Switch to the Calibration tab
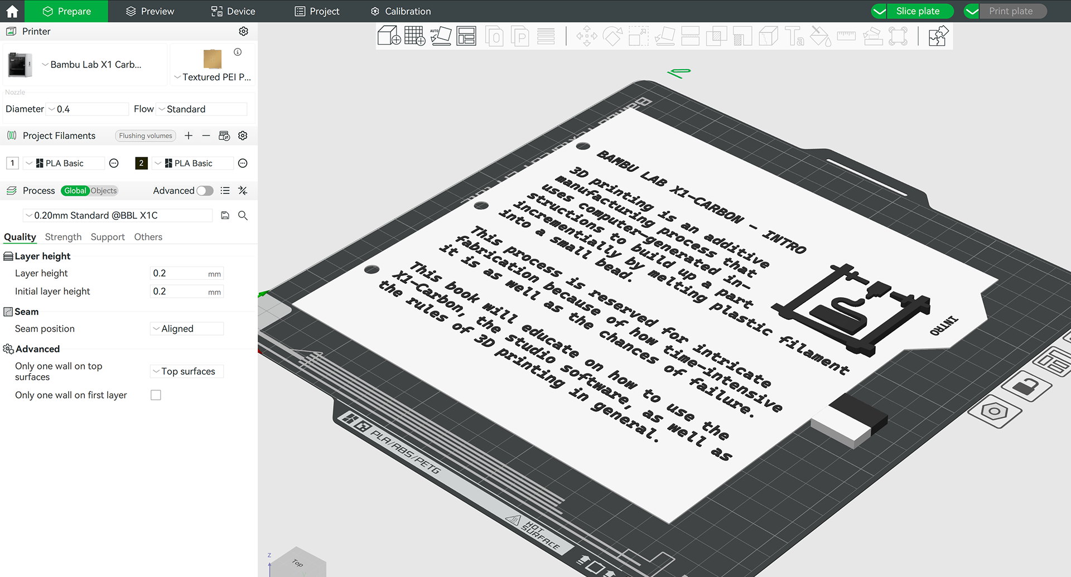1071x577 pixels. [401, 11]
